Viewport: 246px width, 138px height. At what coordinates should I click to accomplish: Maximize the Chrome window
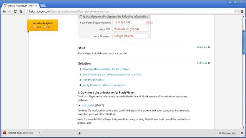(235, 2)
